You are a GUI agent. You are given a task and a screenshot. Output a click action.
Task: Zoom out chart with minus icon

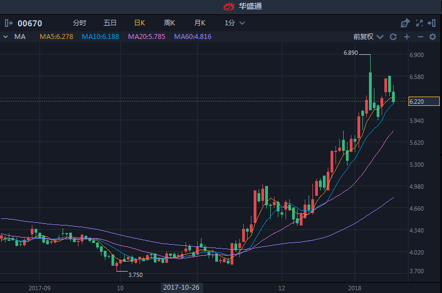pos(420,37)
